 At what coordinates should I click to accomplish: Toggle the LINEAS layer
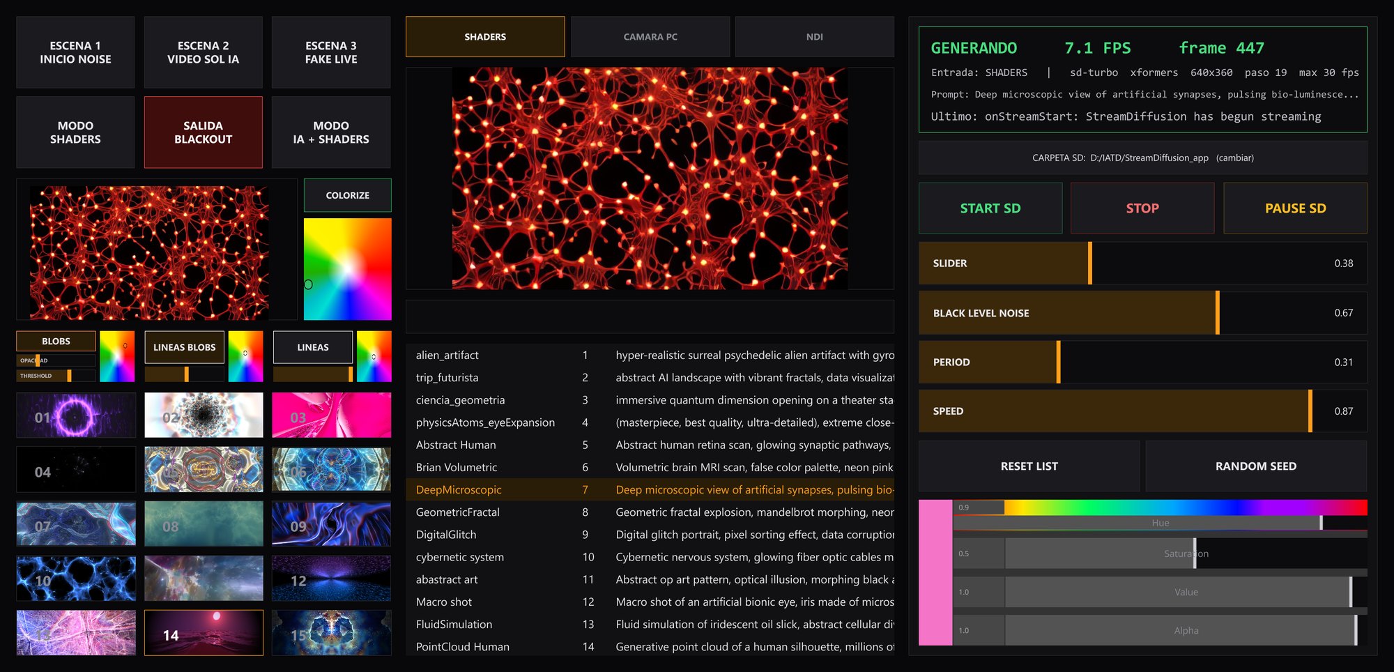tap(312, 347)
